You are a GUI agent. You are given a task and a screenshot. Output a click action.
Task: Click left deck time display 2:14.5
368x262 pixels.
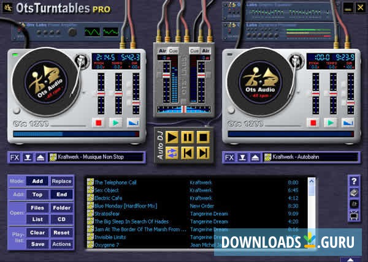click(105, 58)
